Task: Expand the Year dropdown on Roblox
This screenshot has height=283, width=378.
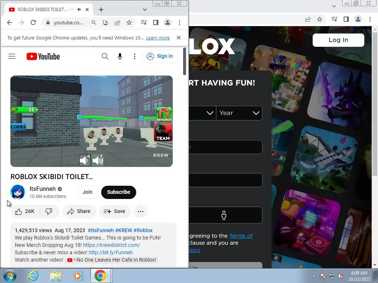Action: pos(239,113)
